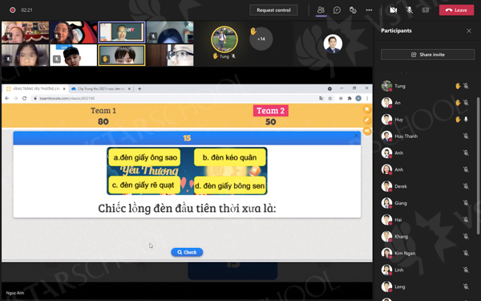Open More actions ellipsis menu
The width and height of the screenshot is (481, 301).
[x=369, y=10]
